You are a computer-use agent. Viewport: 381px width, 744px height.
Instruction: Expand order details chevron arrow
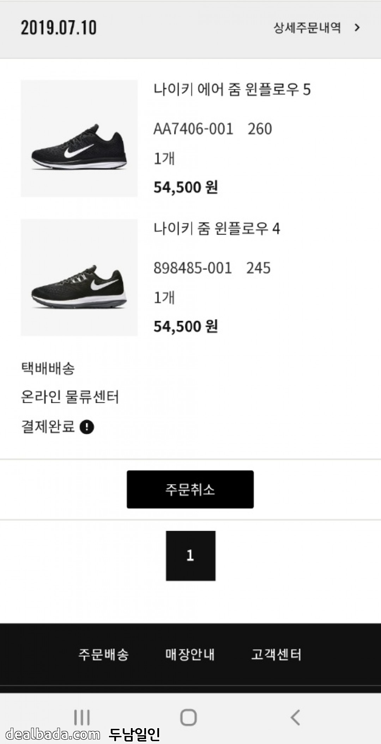click(x=357, y=28)
